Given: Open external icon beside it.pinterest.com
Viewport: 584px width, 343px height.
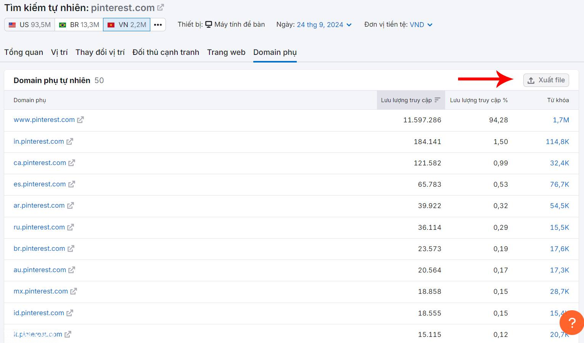Looking at the screenshot, I should coord(68,334).
